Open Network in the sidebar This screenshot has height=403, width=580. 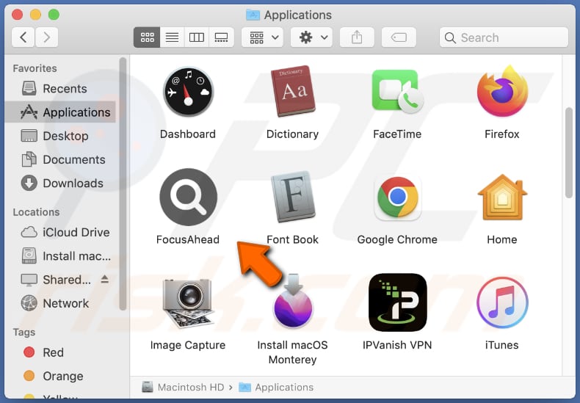coord(61,304)
